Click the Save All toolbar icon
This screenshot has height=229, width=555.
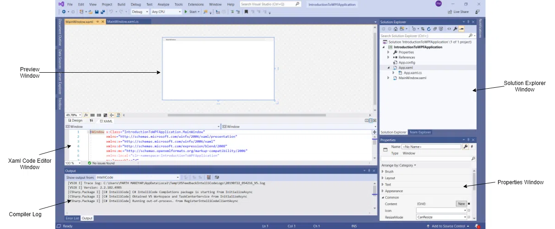click(x=103, y=11)
